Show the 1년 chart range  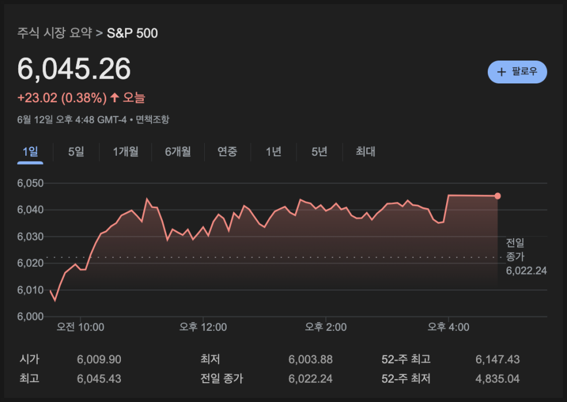pyautogui.click(x=274, y=152)
